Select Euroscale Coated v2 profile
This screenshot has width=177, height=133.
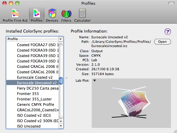tap(32, 78)
